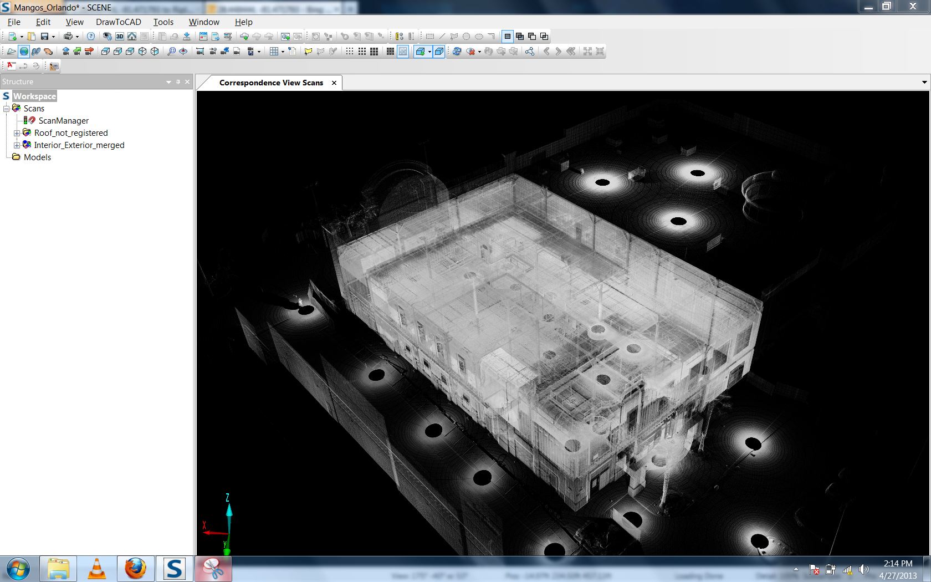Open the Window menu

point(204,22)
